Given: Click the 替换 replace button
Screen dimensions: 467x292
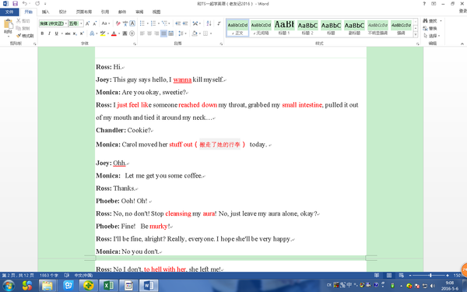Looking at the screenshot, I should [430, 28].
